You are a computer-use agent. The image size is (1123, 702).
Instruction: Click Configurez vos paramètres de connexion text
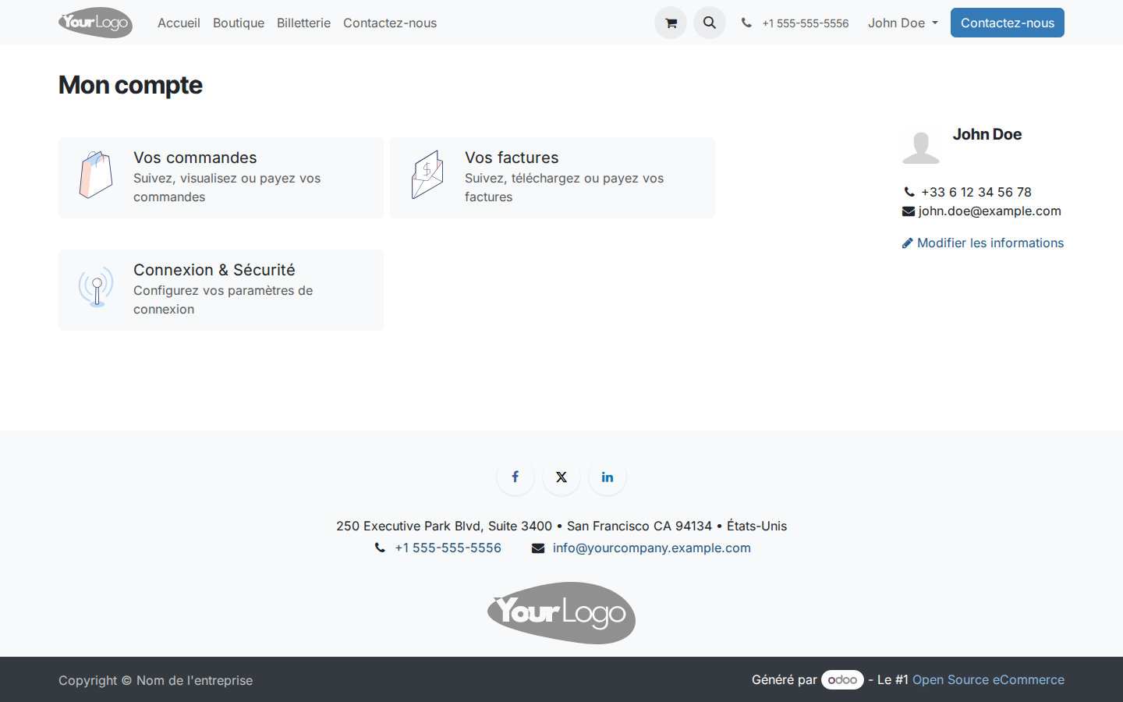223,300
